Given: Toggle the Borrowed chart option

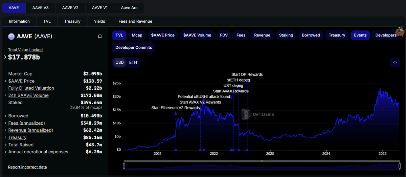Looking at the screenshot, I should point(311,35).
